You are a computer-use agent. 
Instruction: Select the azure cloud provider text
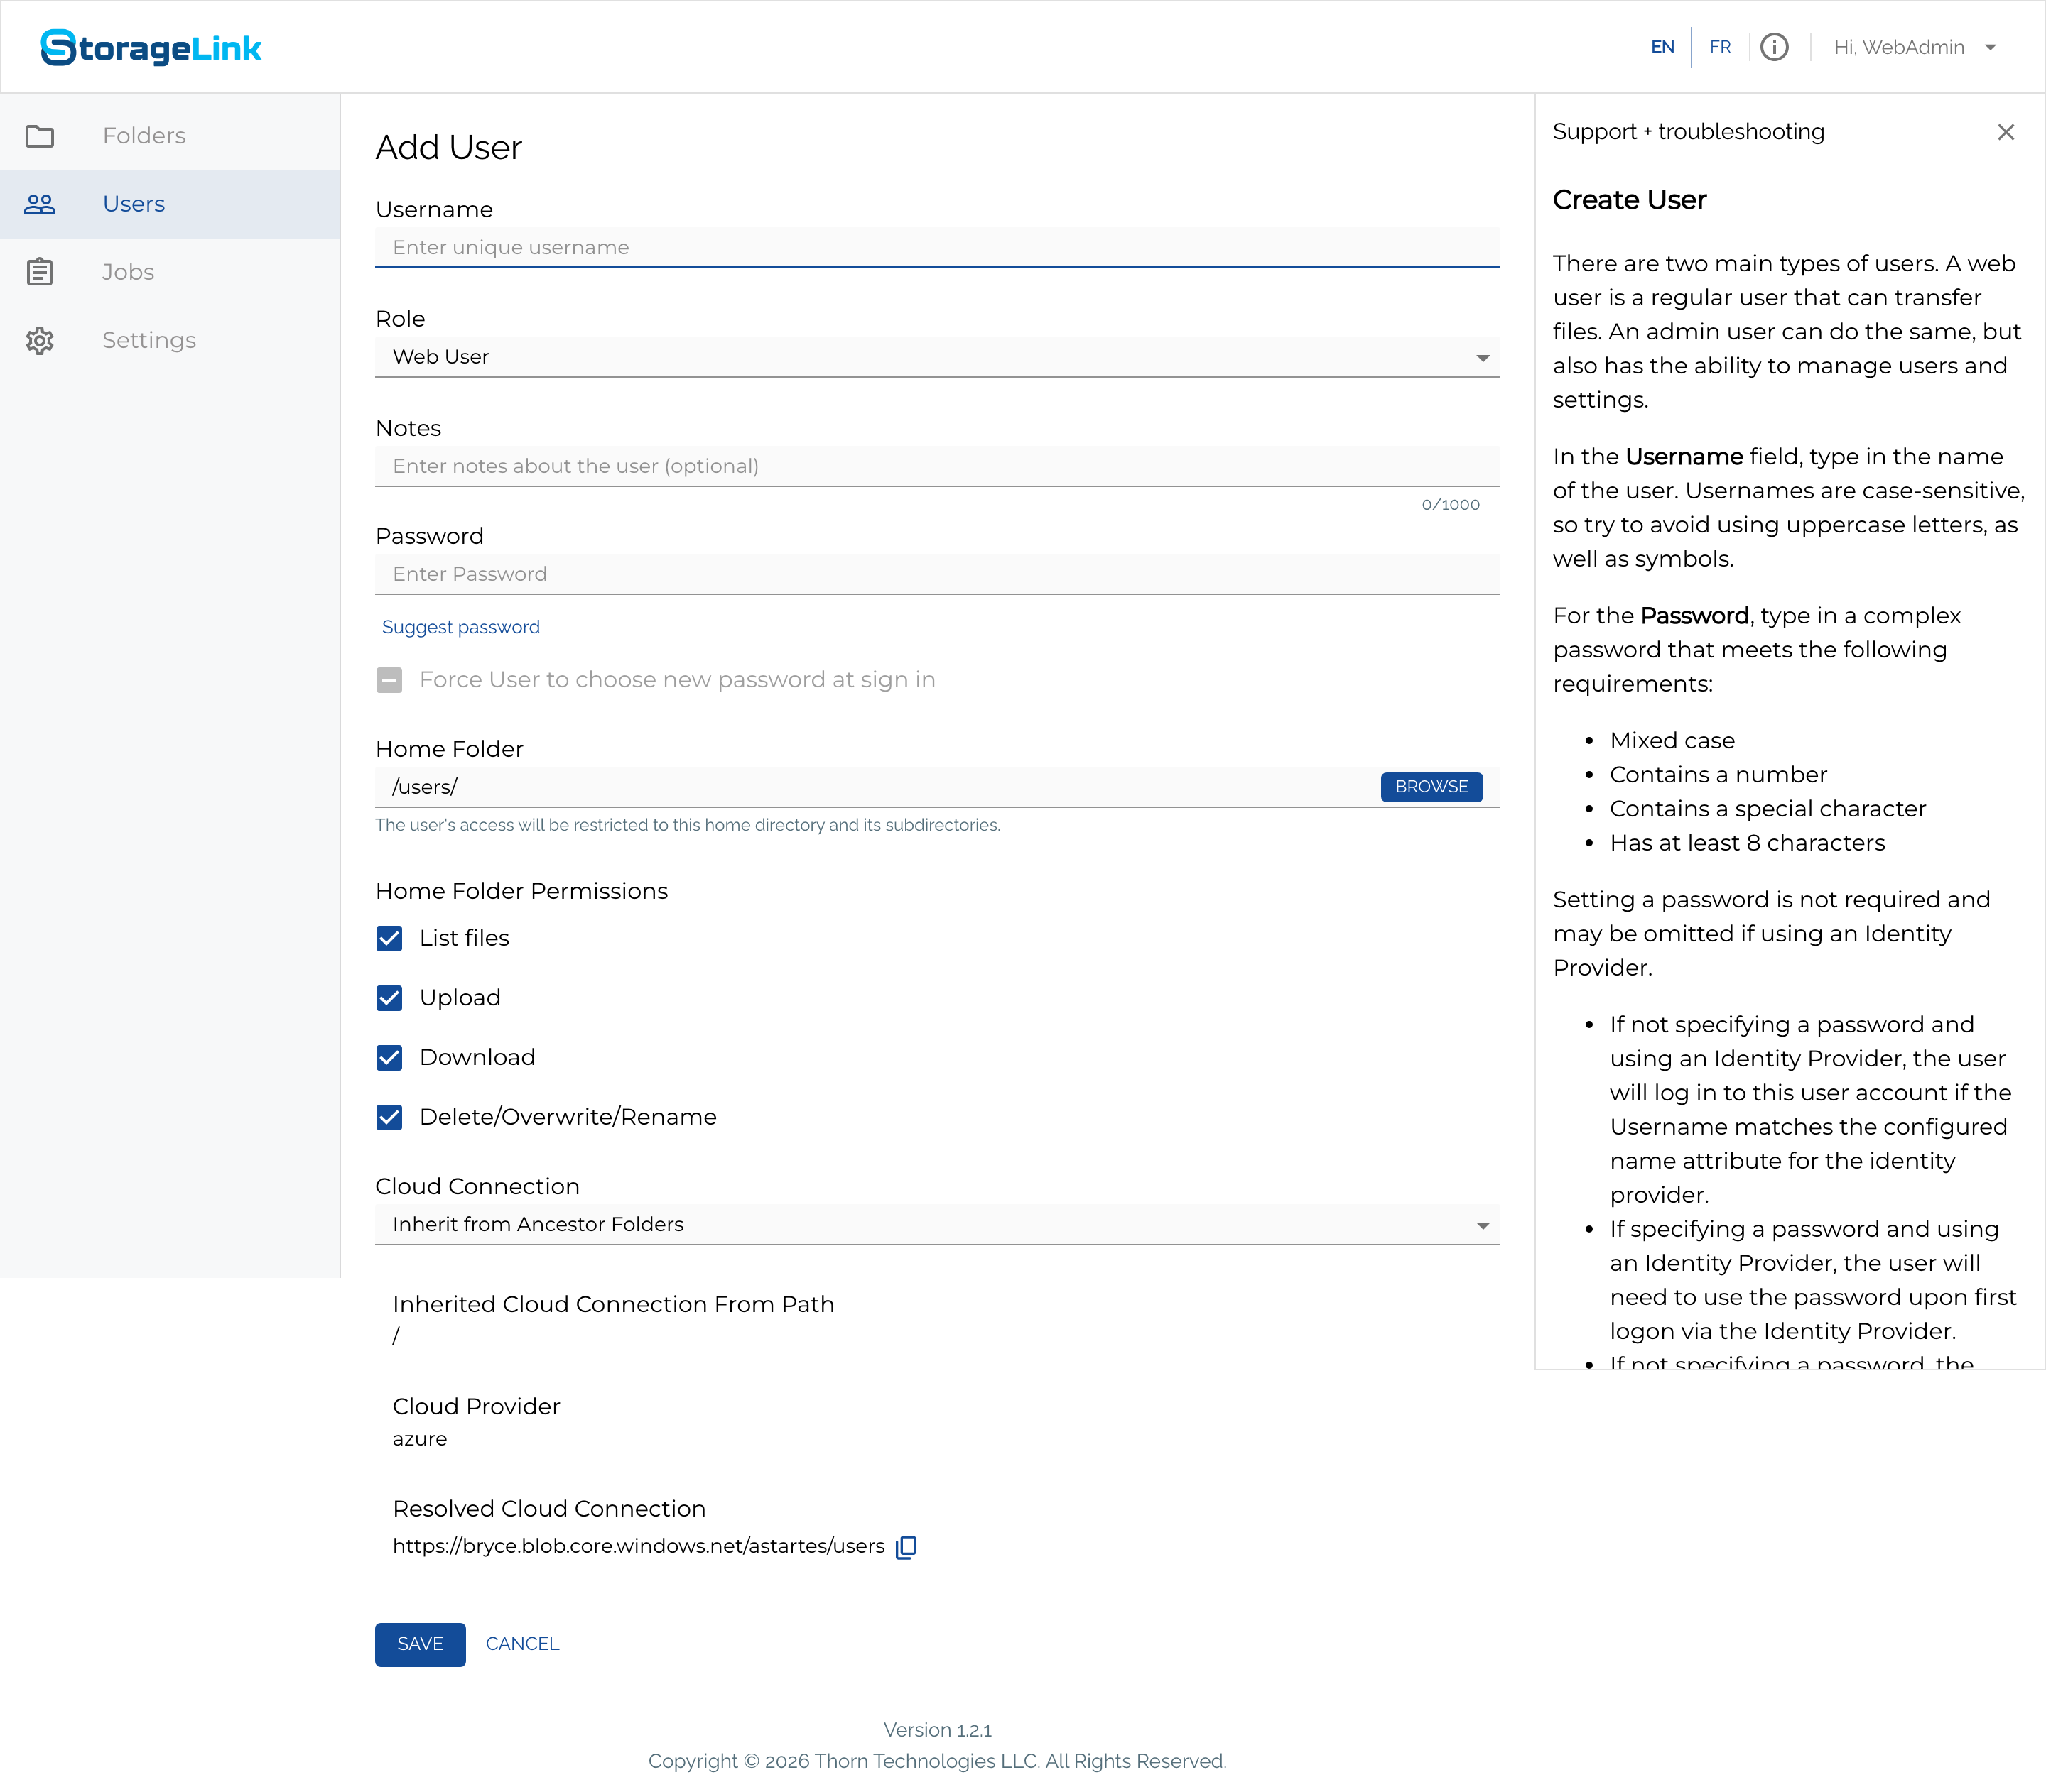pyautogui.click(x=420, y=1439)
